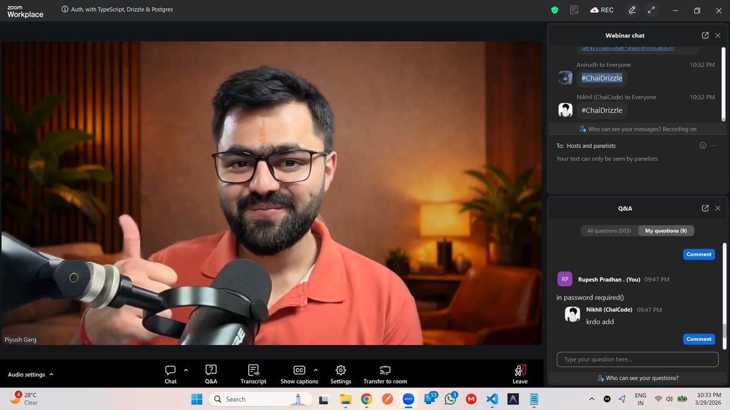
Task: Open the annotate pencil tool
Action: 632,10
